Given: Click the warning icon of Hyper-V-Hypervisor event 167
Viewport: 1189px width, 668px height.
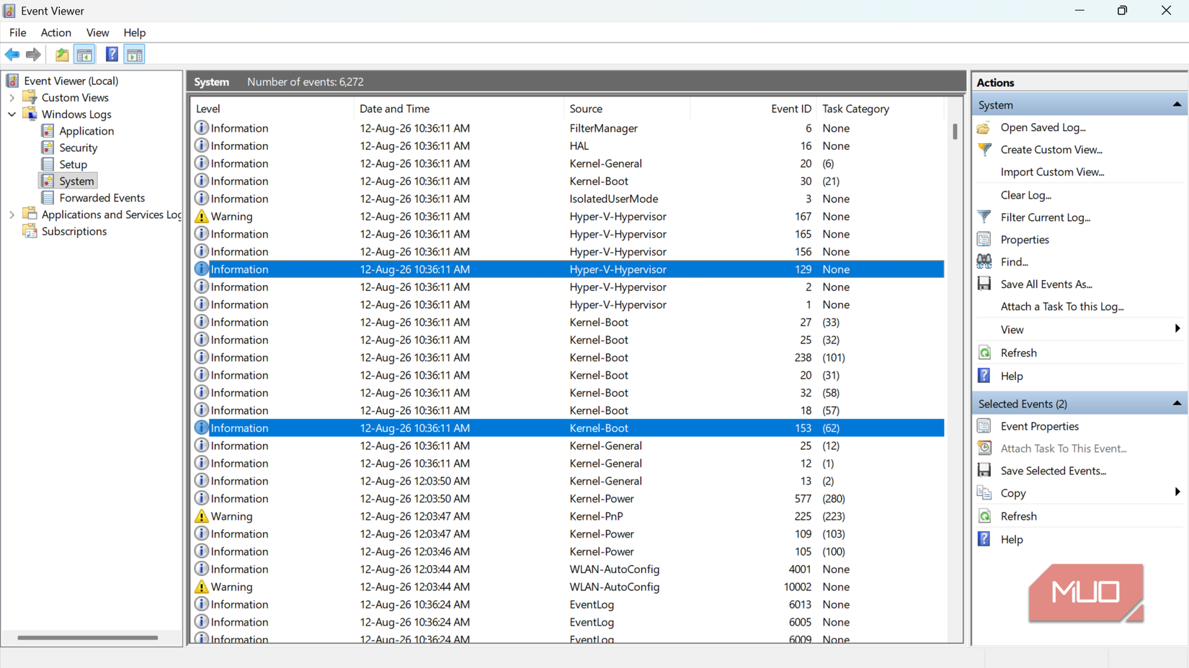Looking at the screenshot, I should pyautogui.click(x=202, y=216).
